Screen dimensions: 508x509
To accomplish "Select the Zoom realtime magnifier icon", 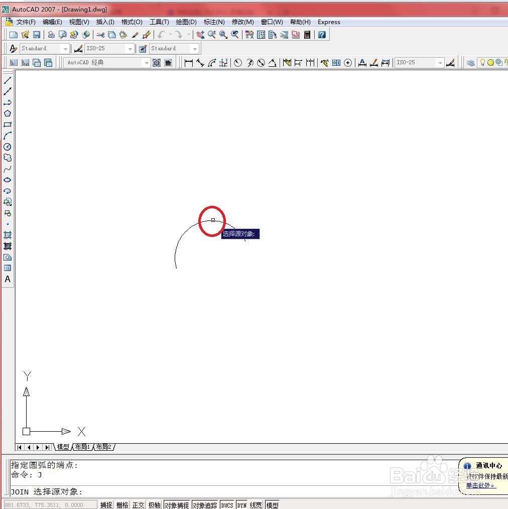I will [x=212, y=35].
